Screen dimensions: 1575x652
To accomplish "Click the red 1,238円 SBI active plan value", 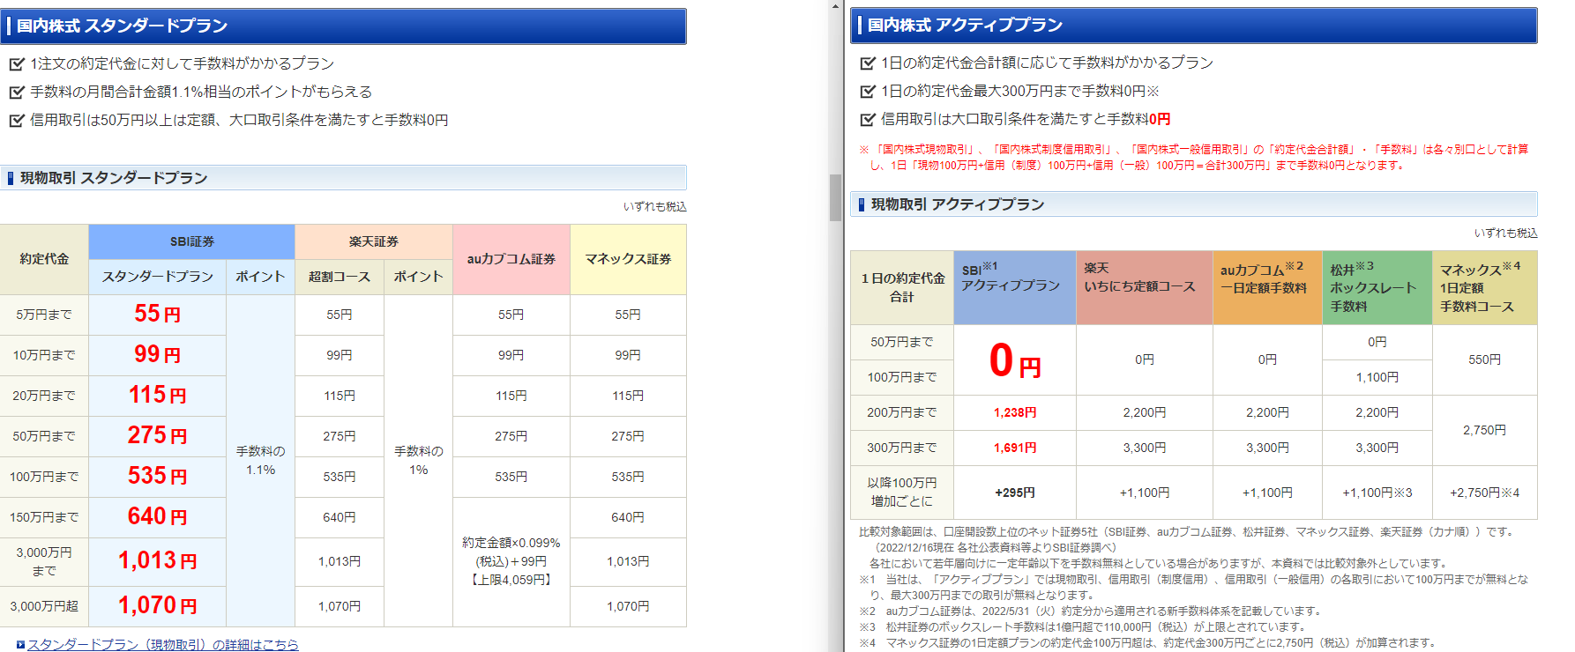I will pyautogui.click(x=1015, y=412).
